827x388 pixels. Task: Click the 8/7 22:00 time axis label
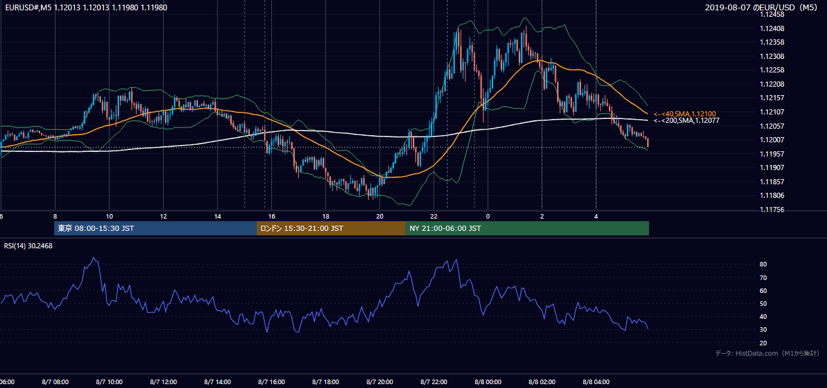(x=434, y=382)
